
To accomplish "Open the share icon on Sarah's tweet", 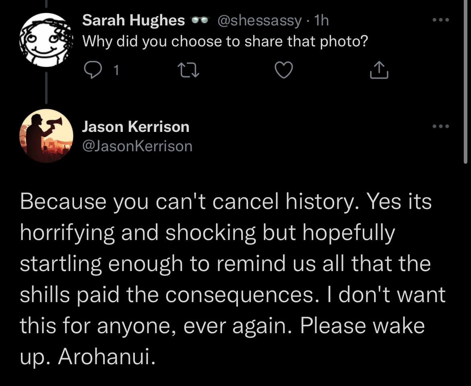I will pos(379,70).
